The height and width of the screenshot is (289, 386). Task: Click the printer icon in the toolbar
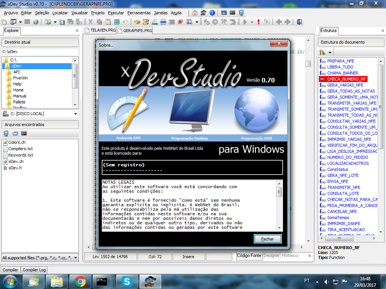163,22
